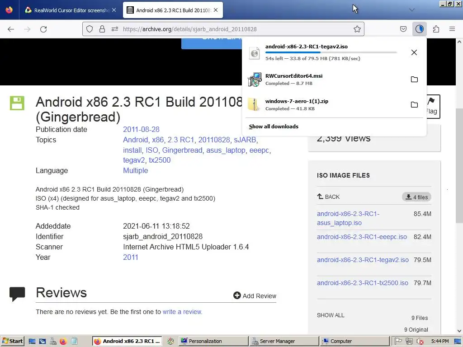Show windows-7-aero-1(1).zip in its folder

(414, 105)
